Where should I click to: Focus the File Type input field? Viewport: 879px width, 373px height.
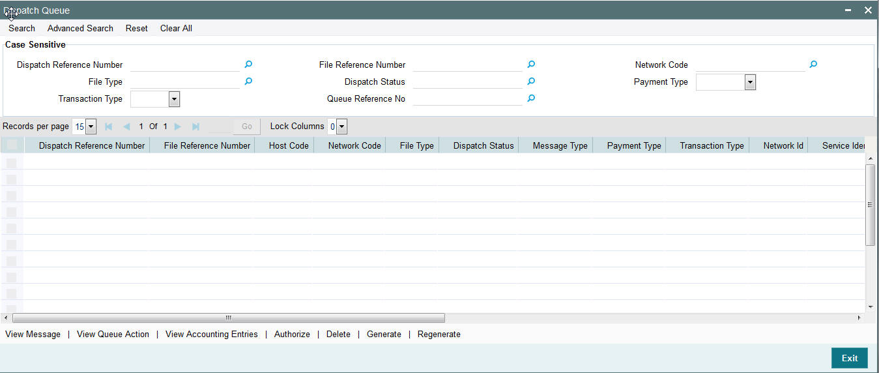tap(185, 82)
